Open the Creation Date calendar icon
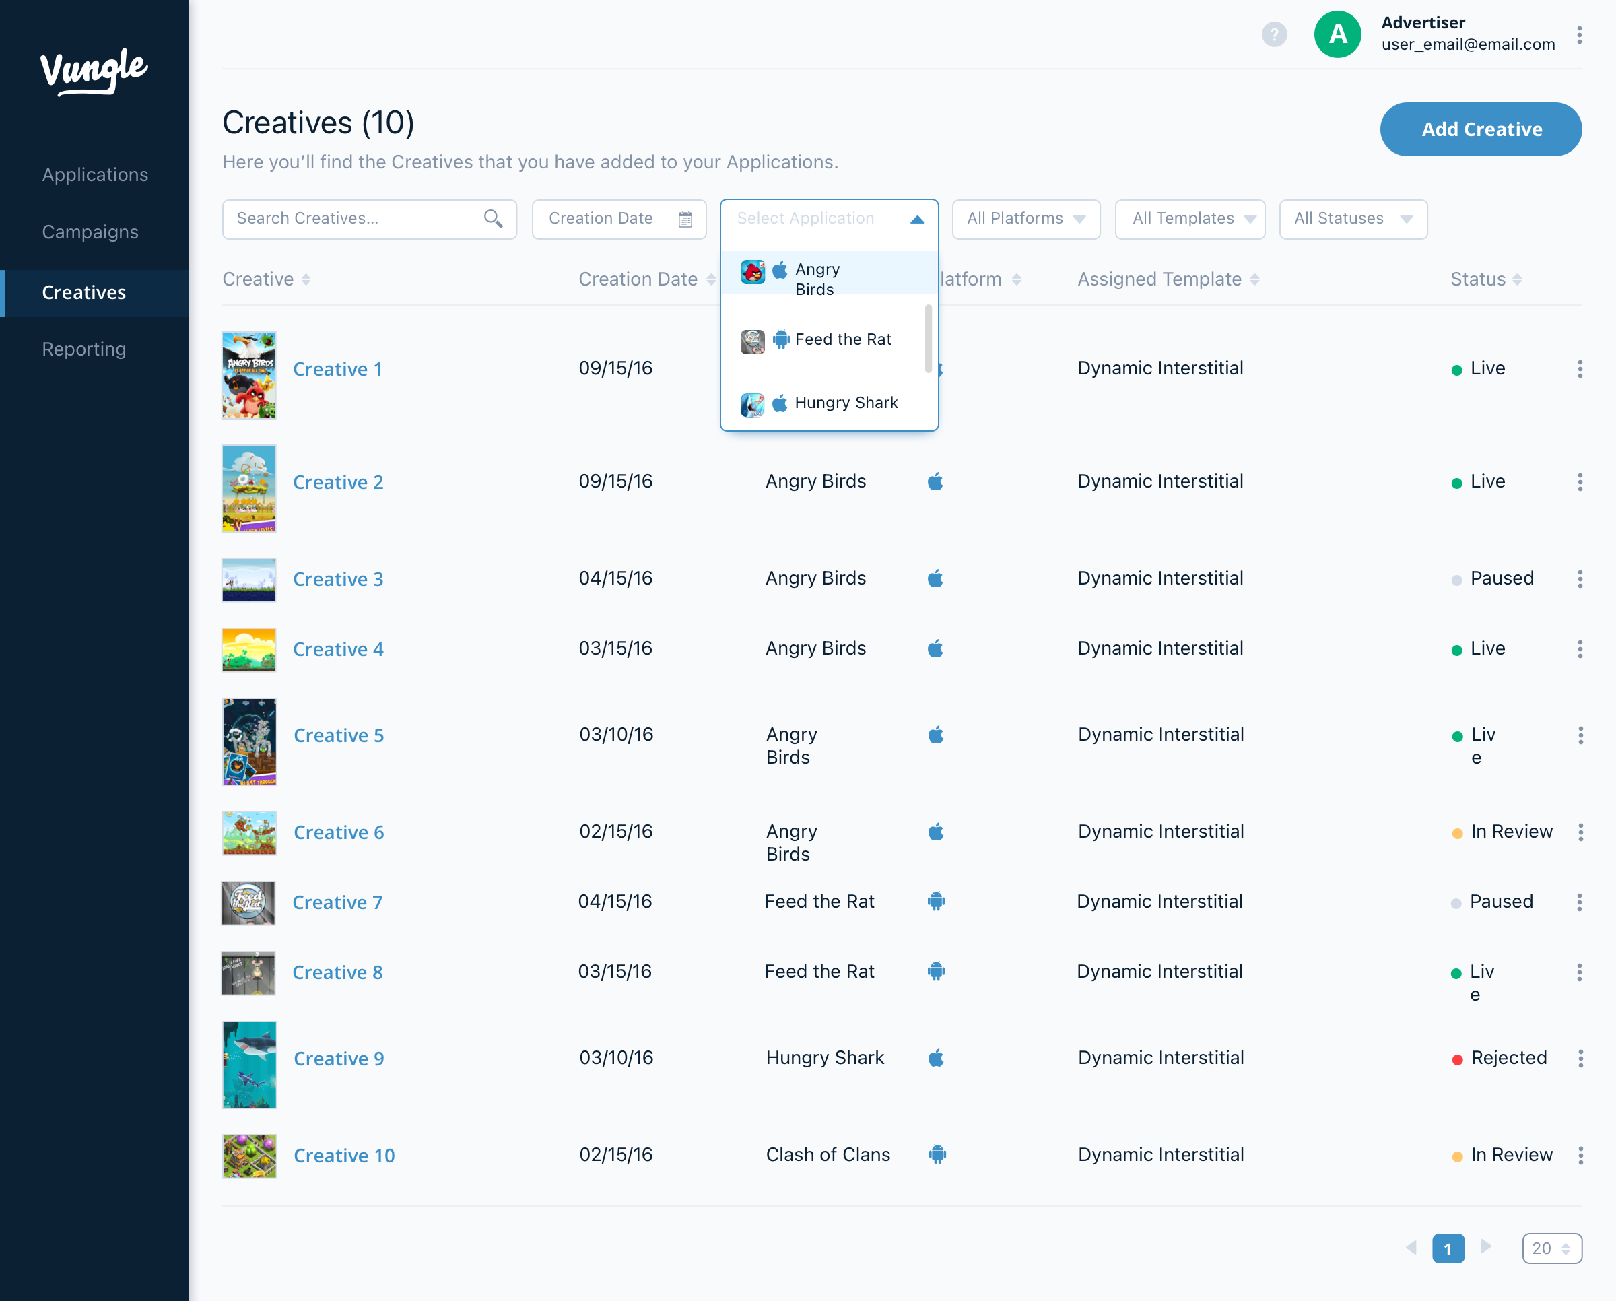This screenshot has width=1616, height=1301. 684,219
